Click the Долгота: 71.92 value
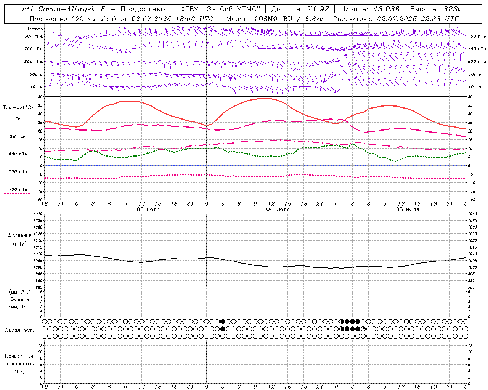 [x=300, y=10]
